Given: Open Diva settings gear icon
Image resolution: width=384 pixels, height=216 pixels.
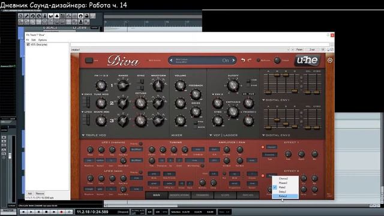Looking at the screenshot, I should coord(330,60).
